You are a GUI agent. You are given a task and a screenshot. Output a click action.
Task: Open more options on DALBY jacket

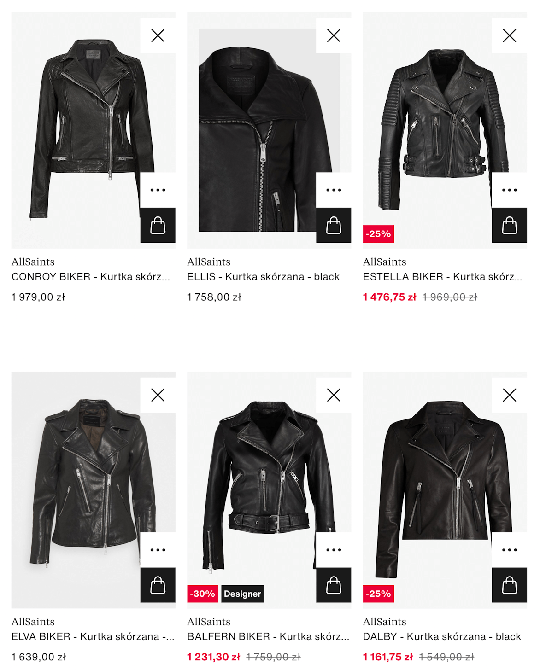click(510, 550)
